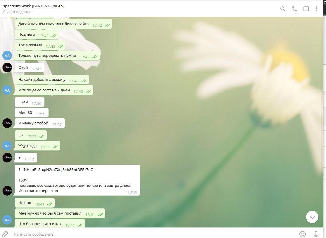Click the dark avatar next to '+' message
Screen dimensions: 326x238
7,157
